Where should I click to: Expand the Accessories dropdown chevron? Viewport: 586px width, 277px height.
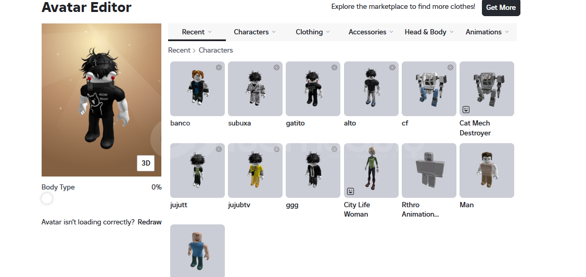pyautogui.click(x=391, y=32)
